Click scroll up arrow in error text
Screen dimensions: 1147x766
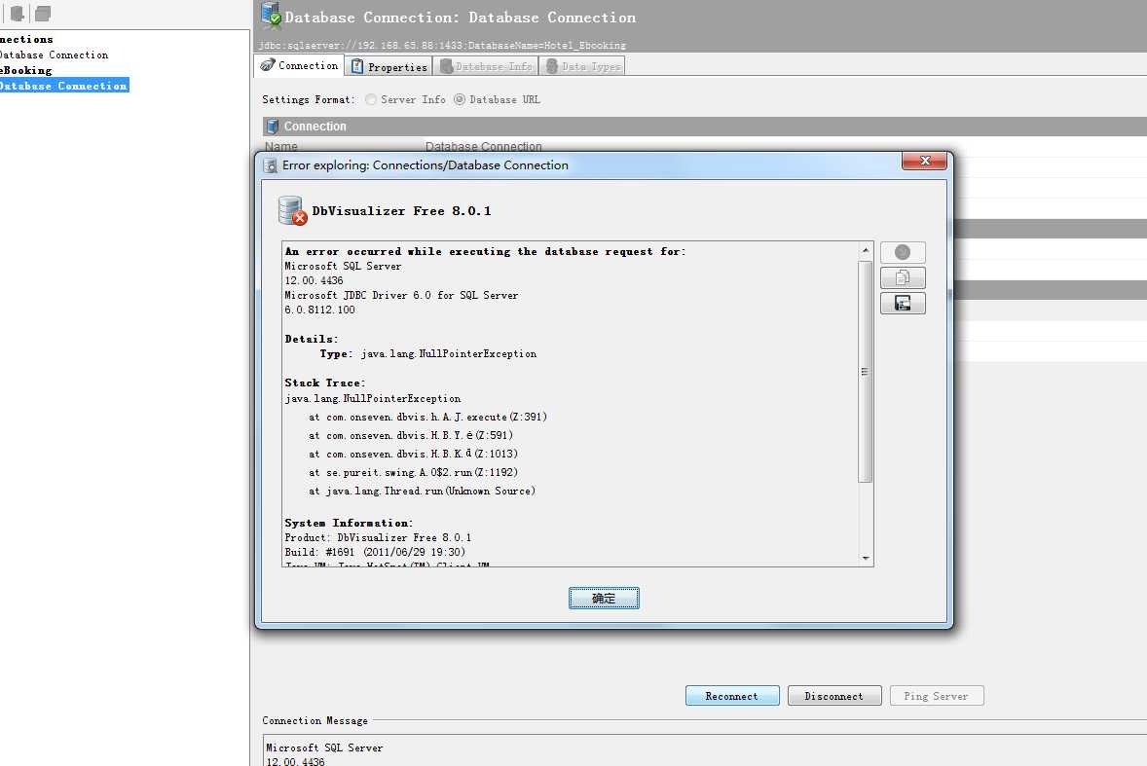(x=866, y=250)
